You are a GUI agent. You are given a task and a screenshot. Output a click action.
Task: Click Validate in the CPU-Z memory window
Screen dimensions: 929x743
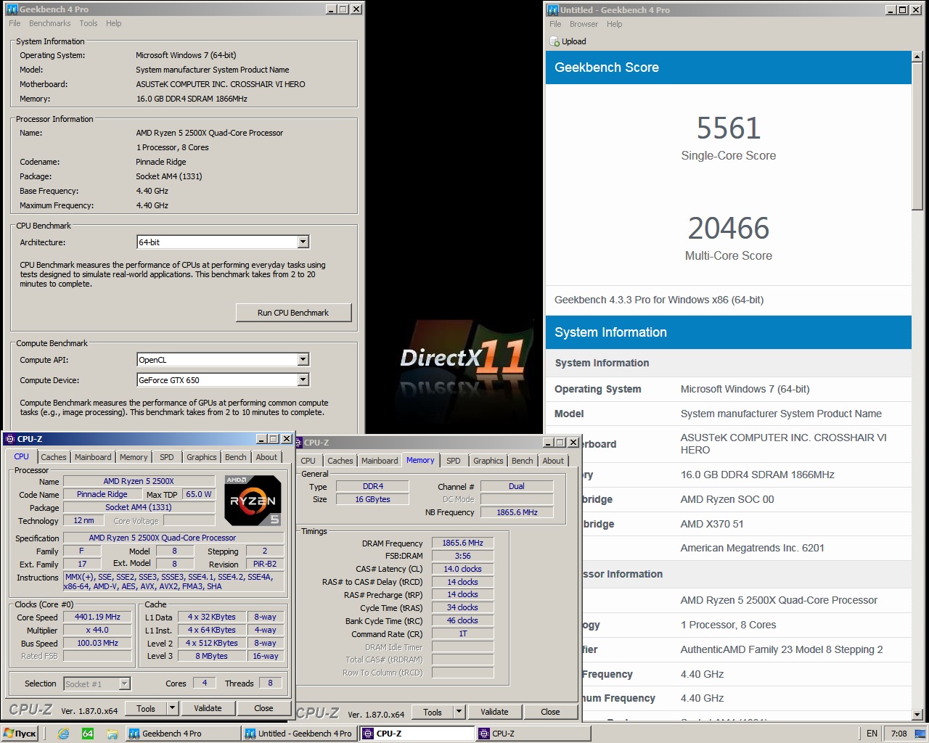click(494, 712)
